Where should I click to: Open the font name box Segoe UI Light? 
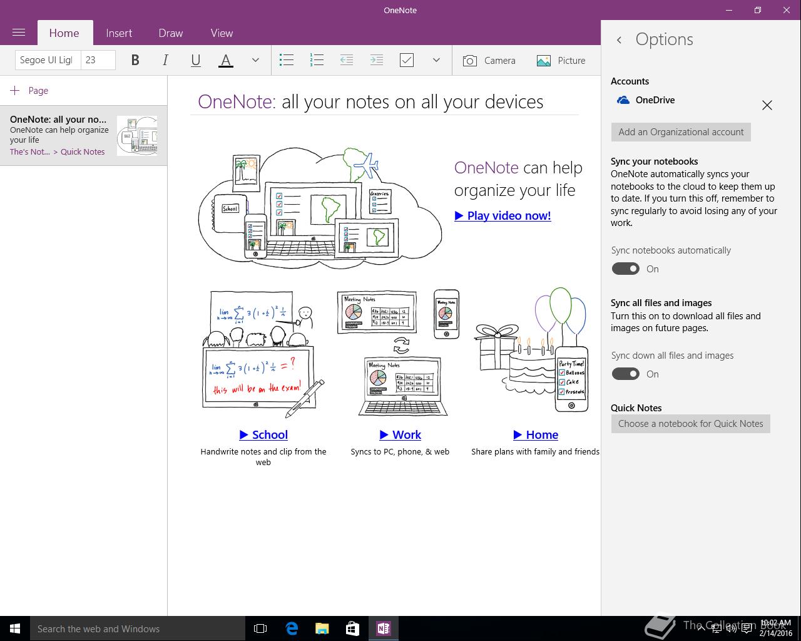(48, 60)
